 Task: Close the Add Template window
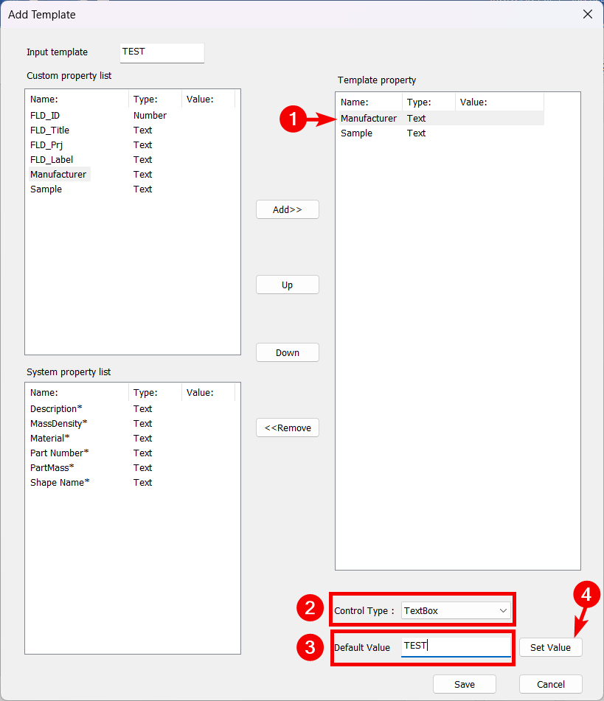point(587,14)
